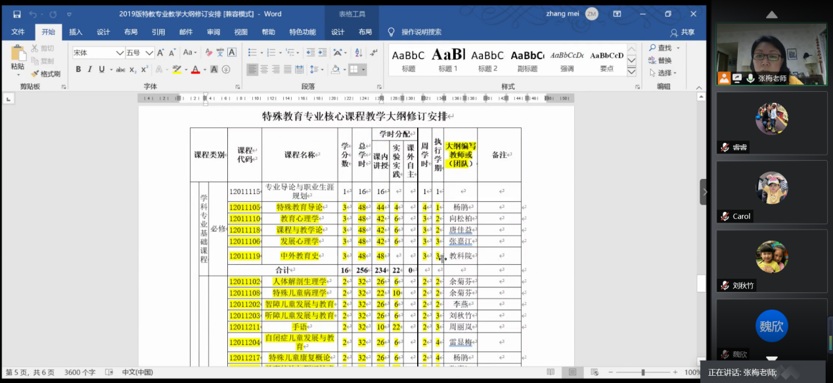Apply subscript formatting (X₂)
The width and height of the screenshot is (833, 383).
click(133, 70)
